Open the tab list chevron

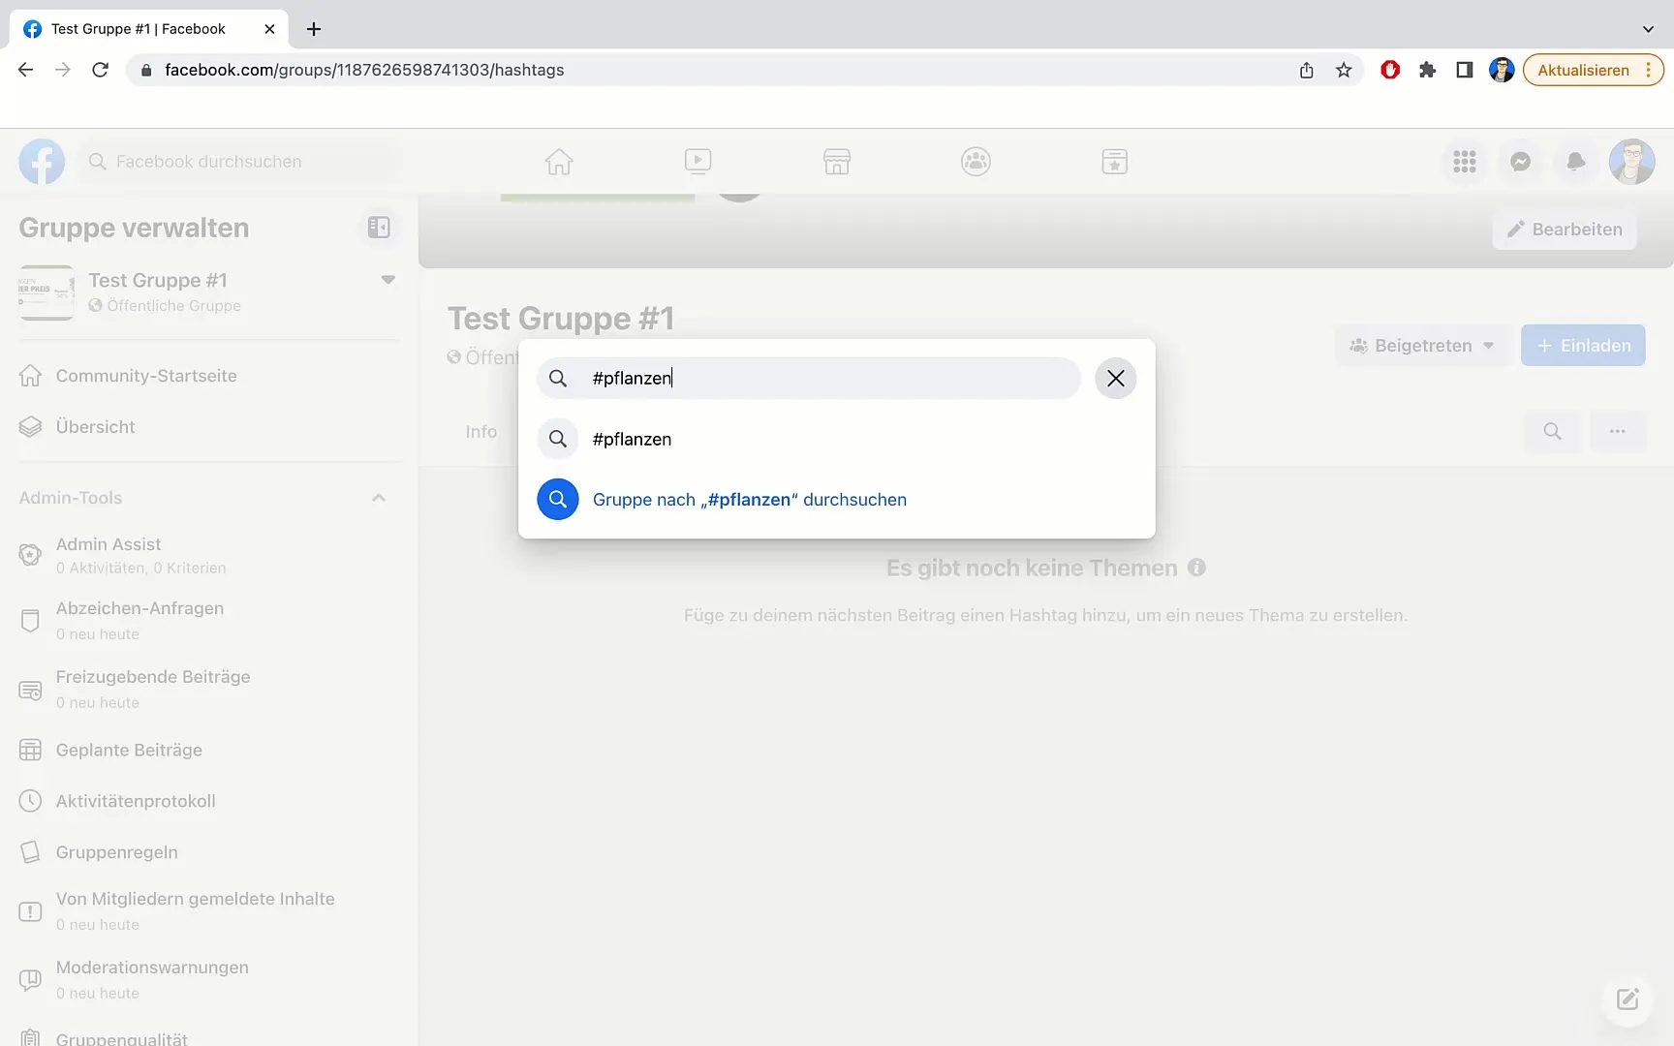coord(1648,29)
